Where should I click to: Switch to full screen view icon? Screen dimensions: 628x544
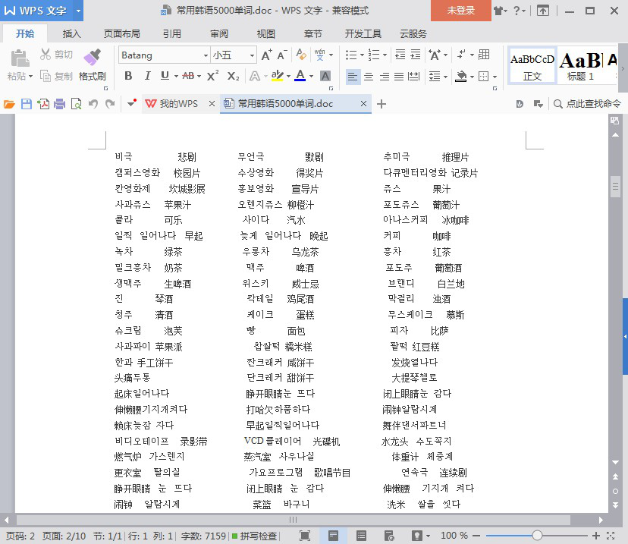pyautogui.click(x=305, y=536)
